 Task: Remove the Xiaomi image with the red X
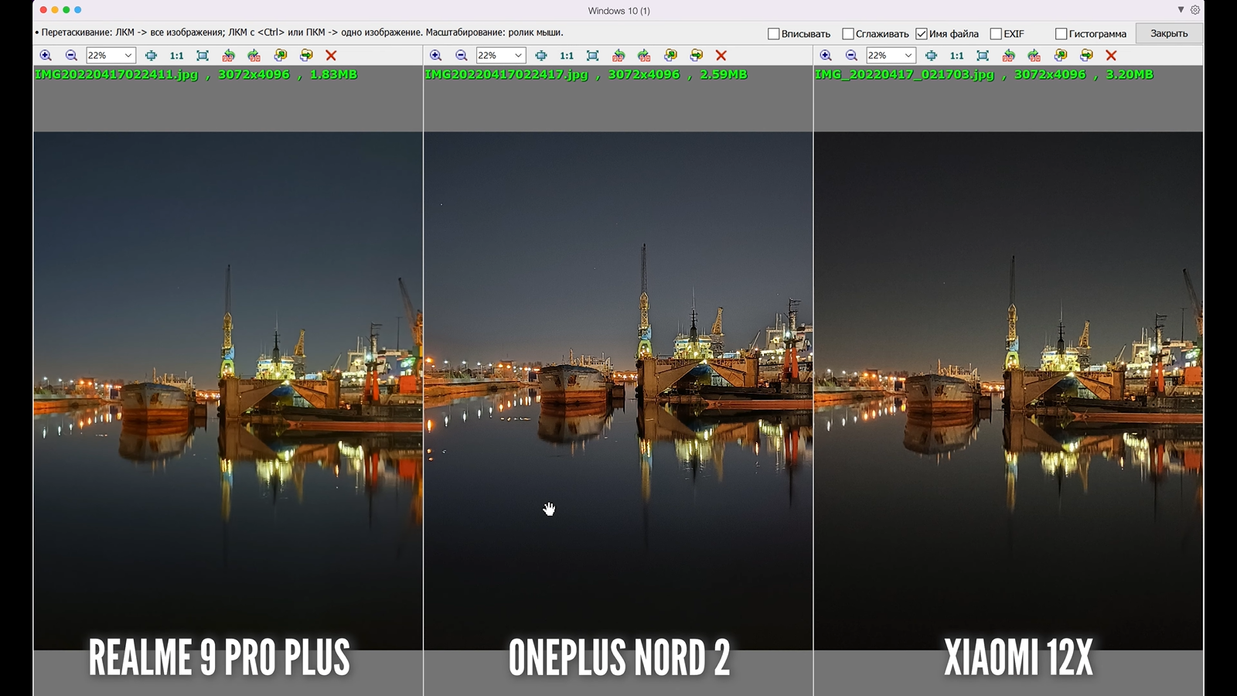pos(1111,56)
